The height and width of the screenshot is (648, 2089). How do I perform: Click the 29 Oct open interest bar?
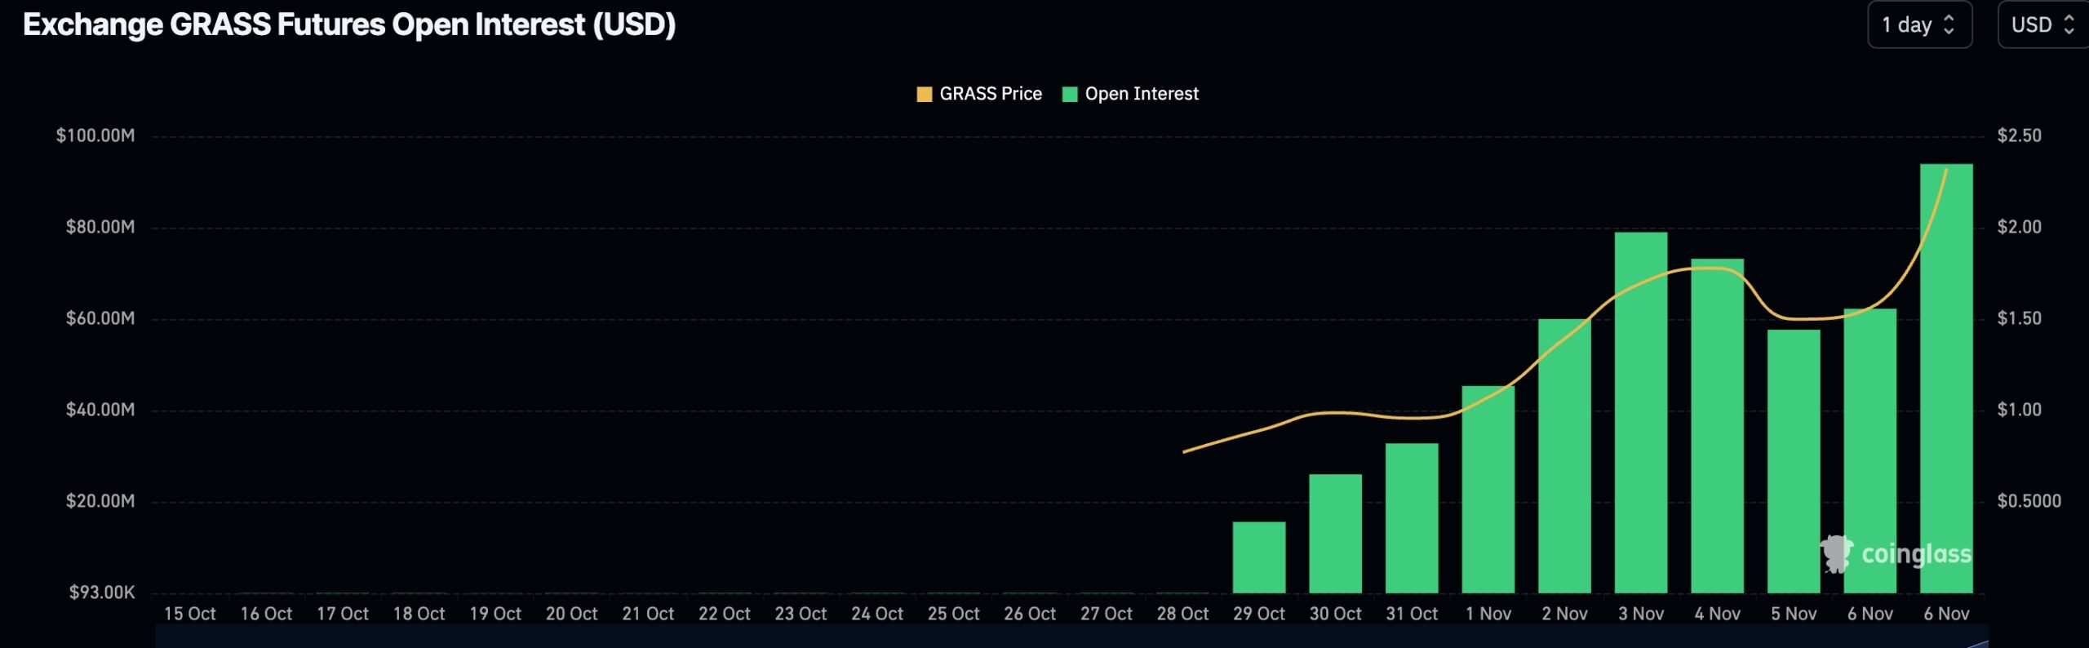pos(1258,557)
